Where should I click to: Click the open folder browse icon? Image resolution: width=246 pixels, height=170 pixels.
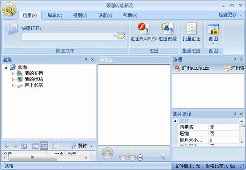[122, 36]
